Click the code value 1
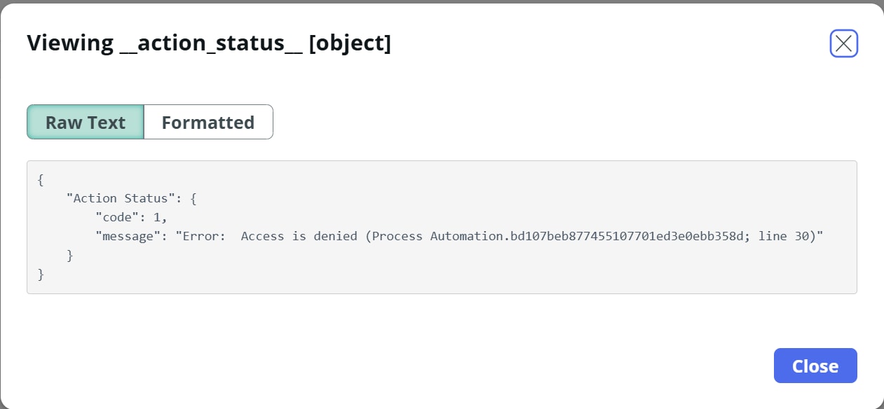884x409 pixels. 157,218
